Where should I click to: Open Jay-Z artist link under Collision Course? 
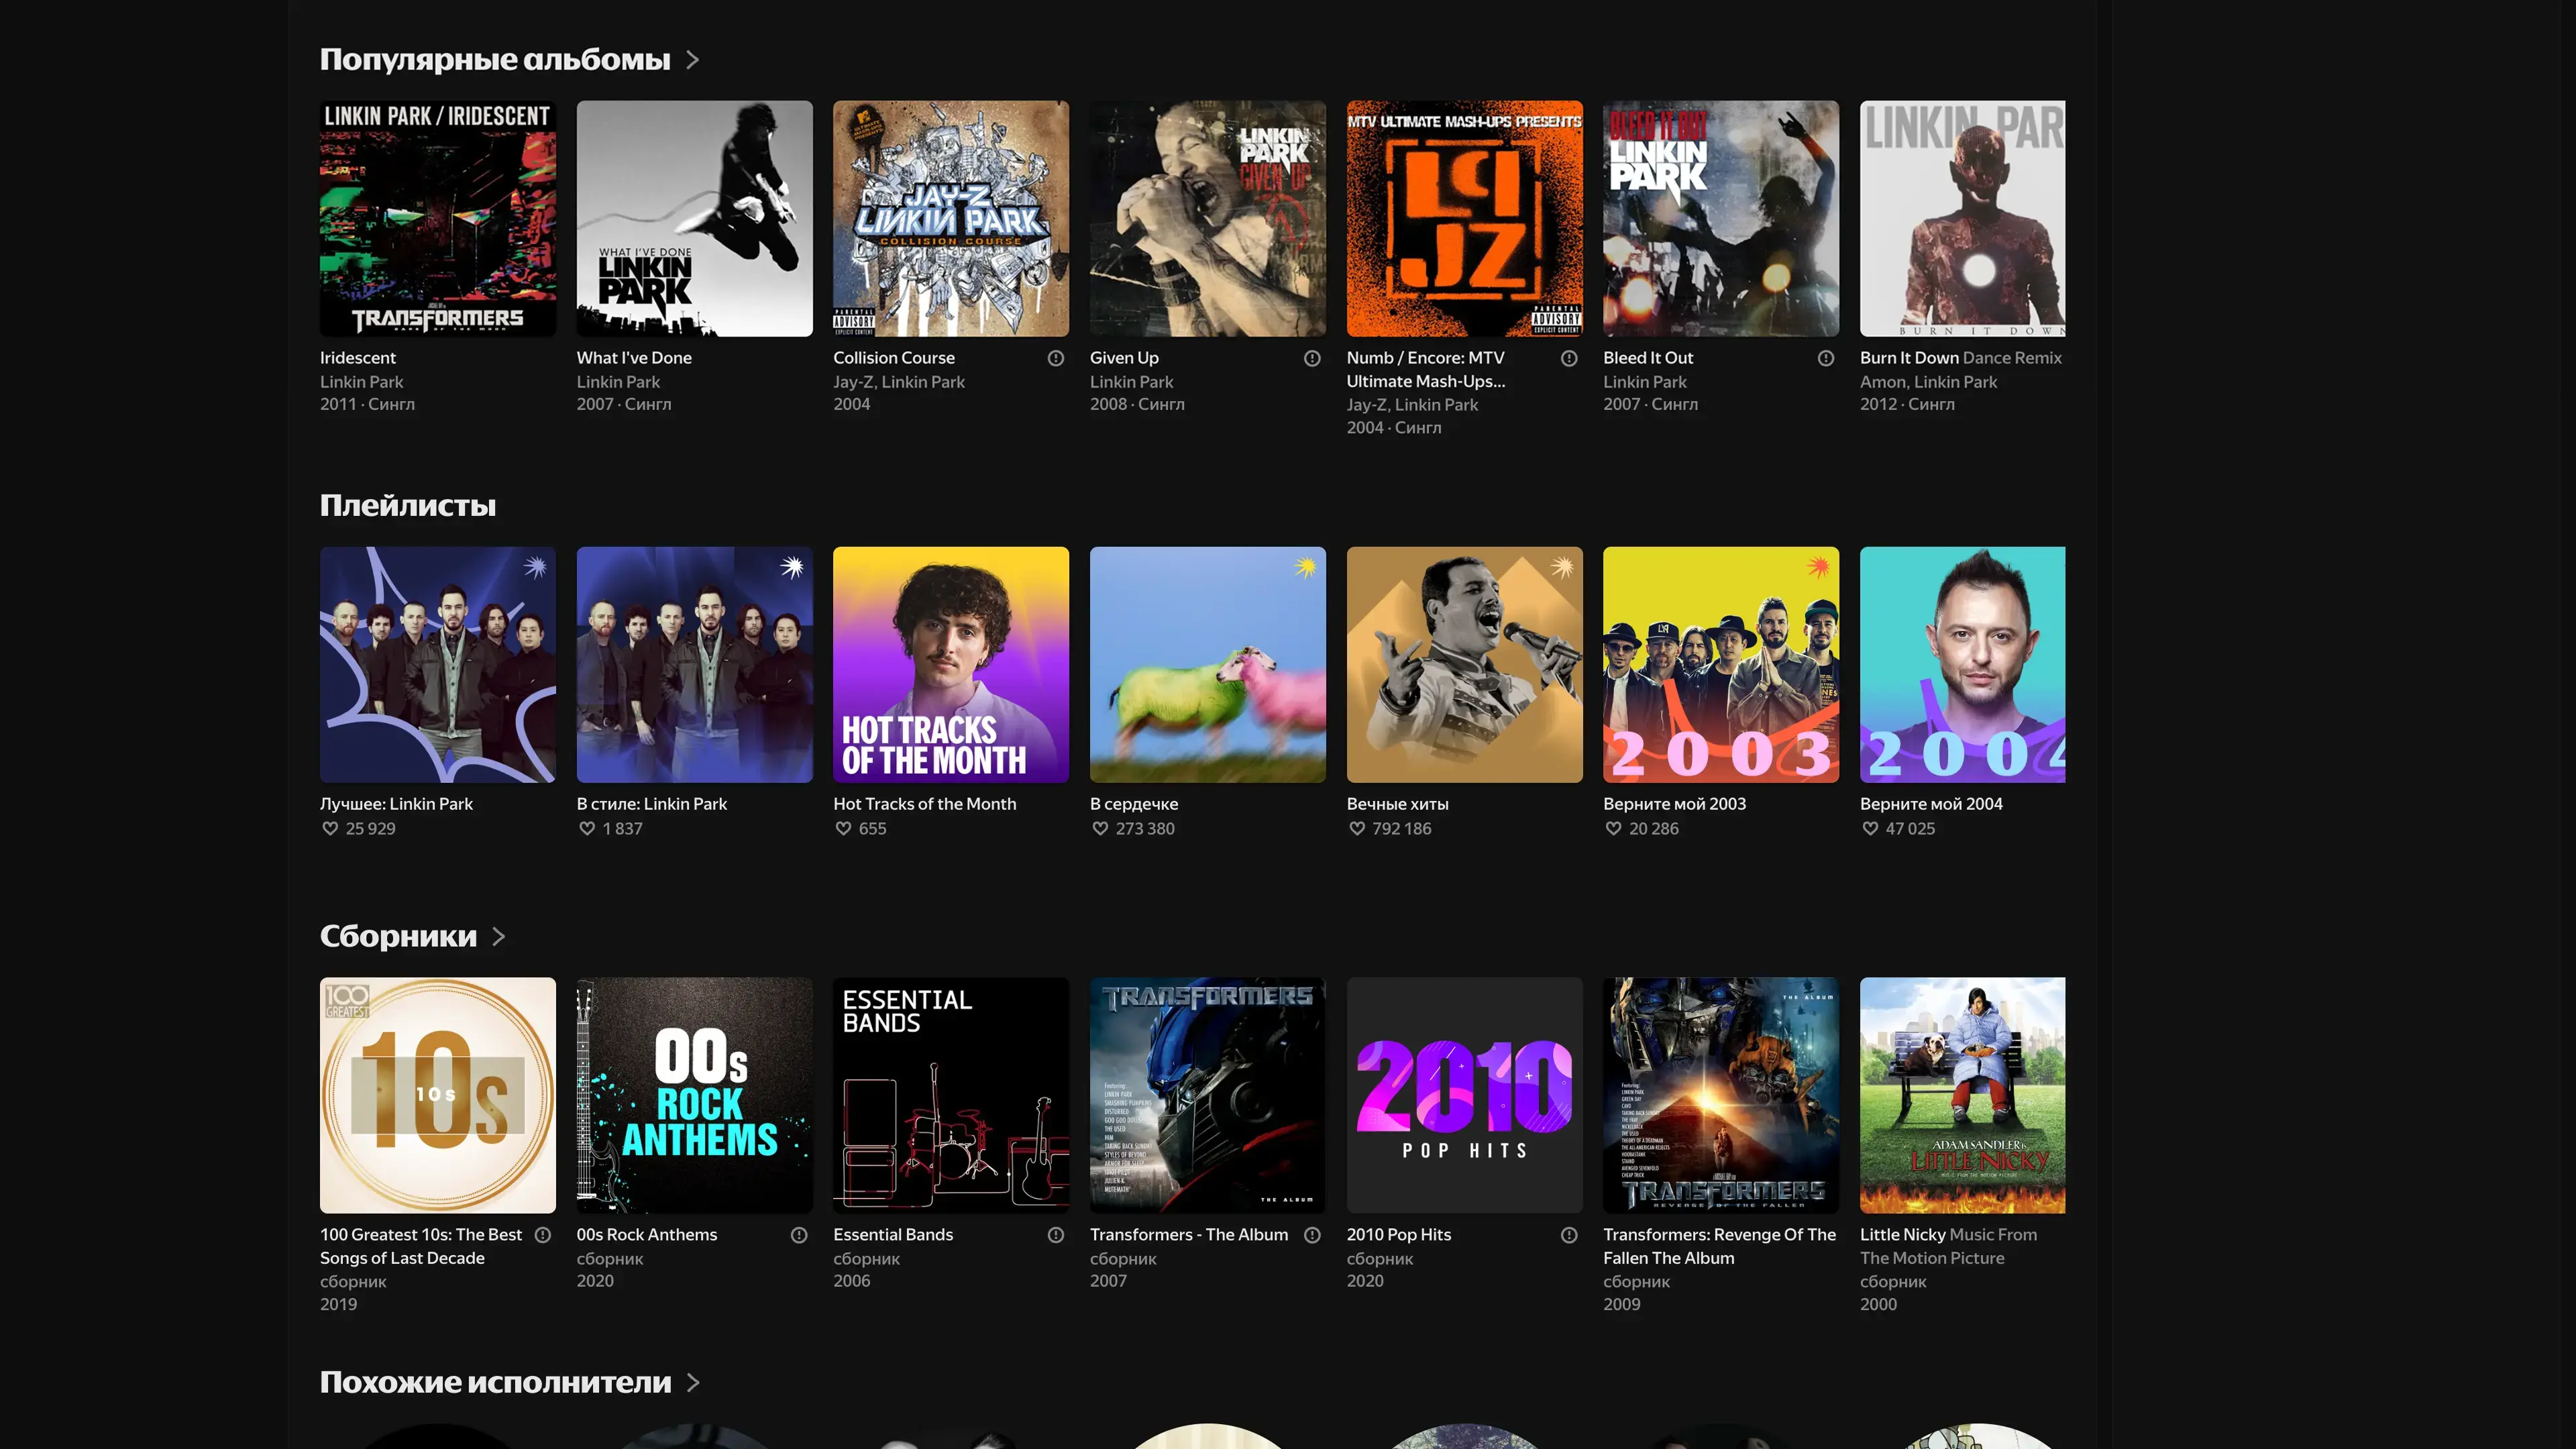(x=852, y=382)
